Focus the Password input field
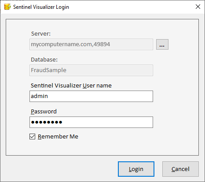This screenshot has width=205, height=182. point(91,122)
